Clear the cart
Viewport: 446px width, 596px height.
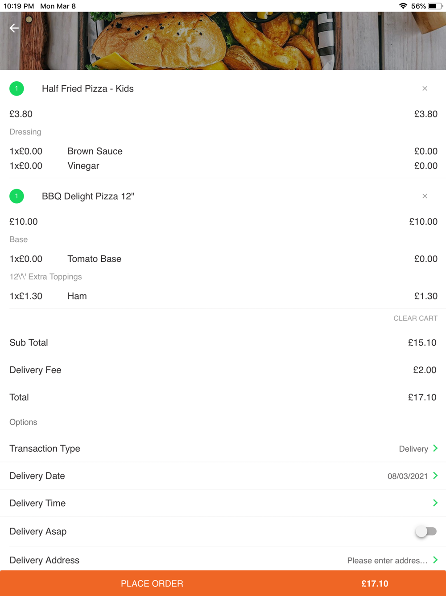415,319
